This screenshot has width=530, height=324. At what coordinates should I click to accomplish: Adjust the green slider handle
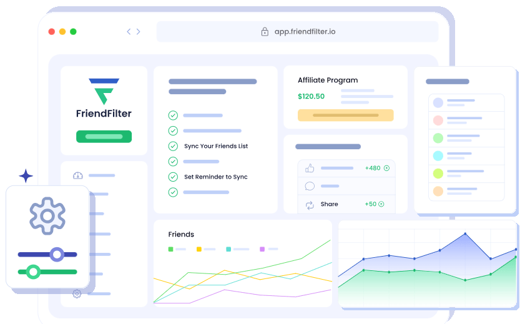coord(33,272)
